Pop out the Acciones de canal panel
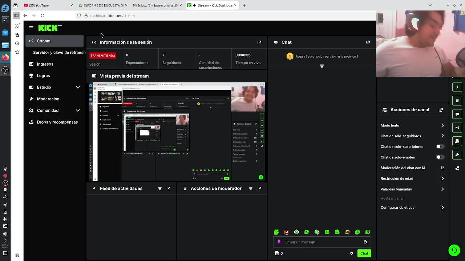 (441, 110)
